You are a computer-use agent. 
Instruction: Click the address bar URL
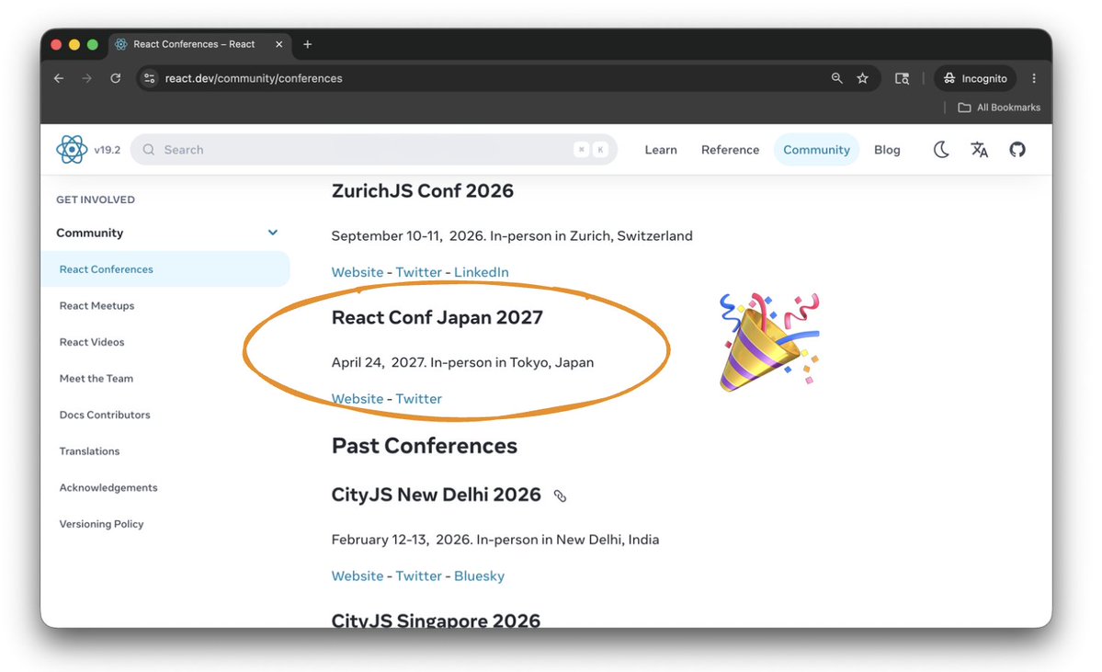(x=254, y=78)
